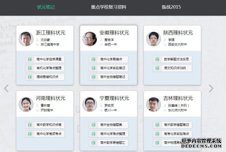Click the 河南理科状元 profile photo
This screenshot has width=226, height=152.
(26, 104)
